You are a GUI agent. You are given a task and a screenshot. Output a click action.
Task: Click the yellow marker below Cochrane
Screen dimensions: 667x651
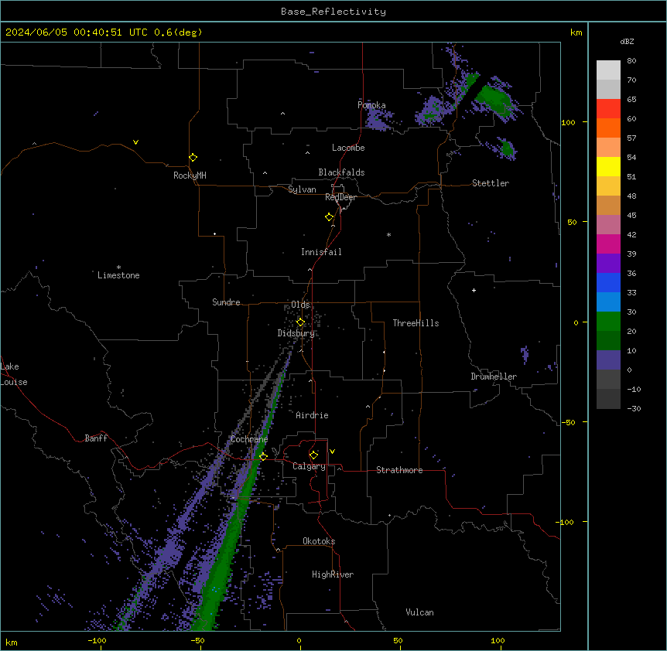[263, 457]
